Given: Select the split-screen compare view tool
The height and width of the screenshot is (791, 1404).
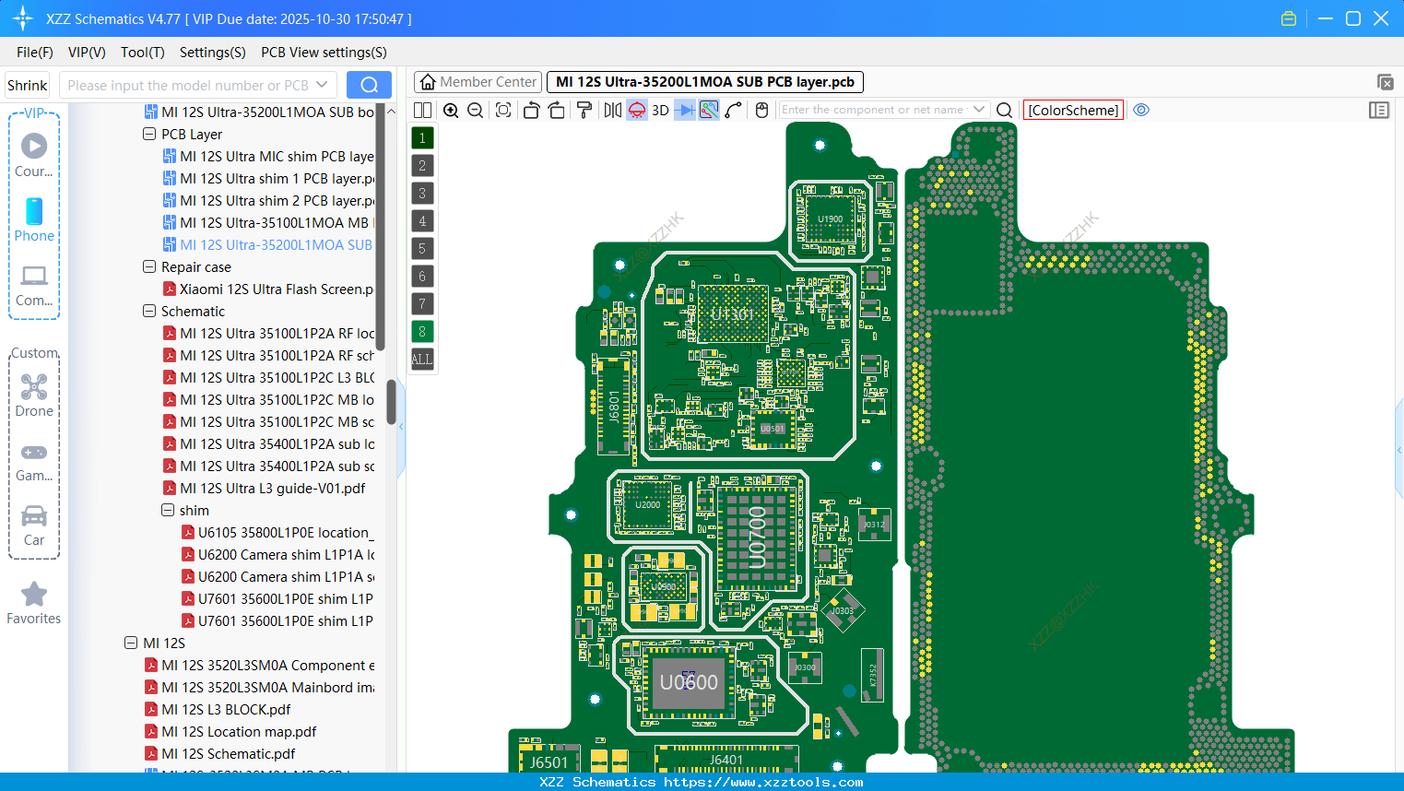Looking at the screenshot, I should click(x=422, y=110).
